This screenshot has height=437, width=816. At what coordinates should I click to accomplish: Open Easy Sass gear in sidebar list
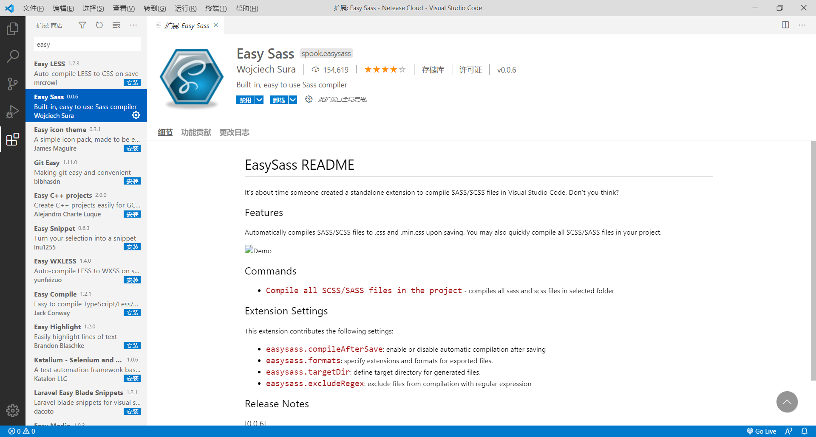pos(136,115)
